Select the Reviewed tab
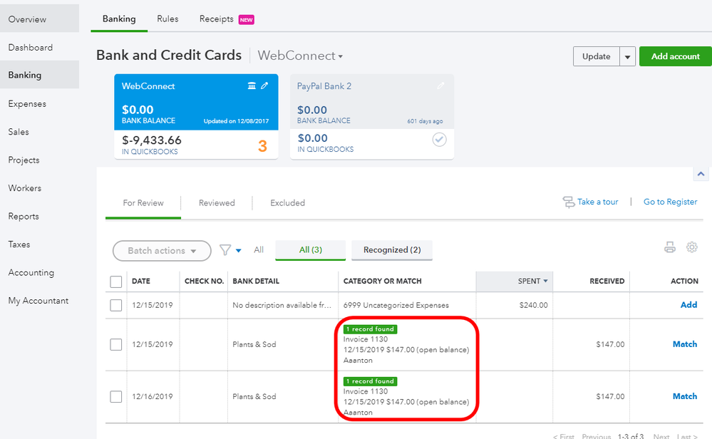This screenshot has height=439, width=712. click(x=217, y=203)
